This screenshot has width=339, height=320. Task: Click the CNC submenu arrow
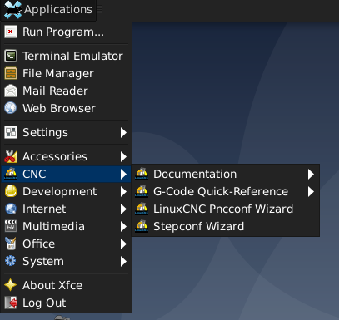pyautogui.click(x=123, y=174)
